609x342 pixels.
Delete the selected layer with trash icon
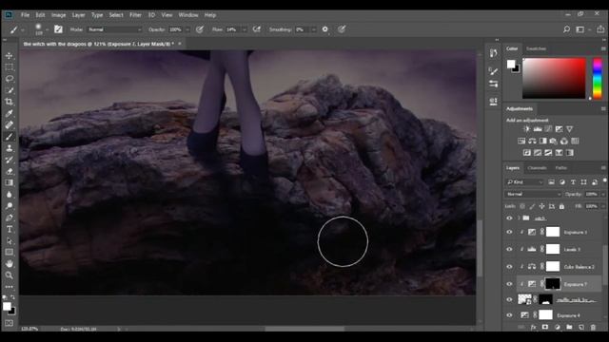click(593, 327)
